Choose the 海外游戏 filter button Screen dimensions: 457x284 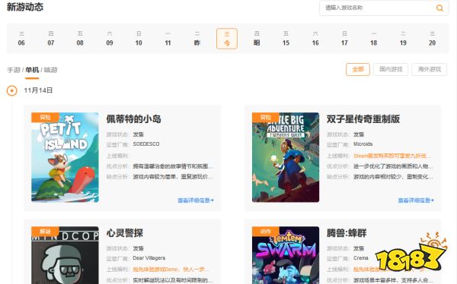(x=430, y=69)
